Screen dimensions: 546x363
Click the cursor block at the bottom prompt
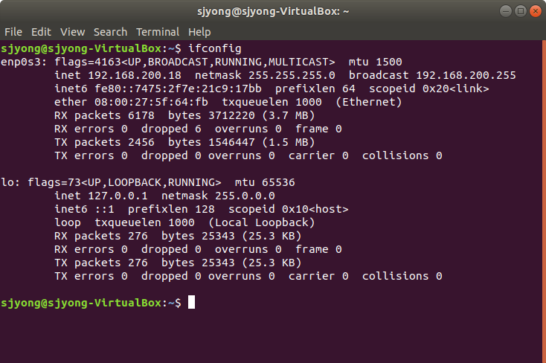click(191, 302)
